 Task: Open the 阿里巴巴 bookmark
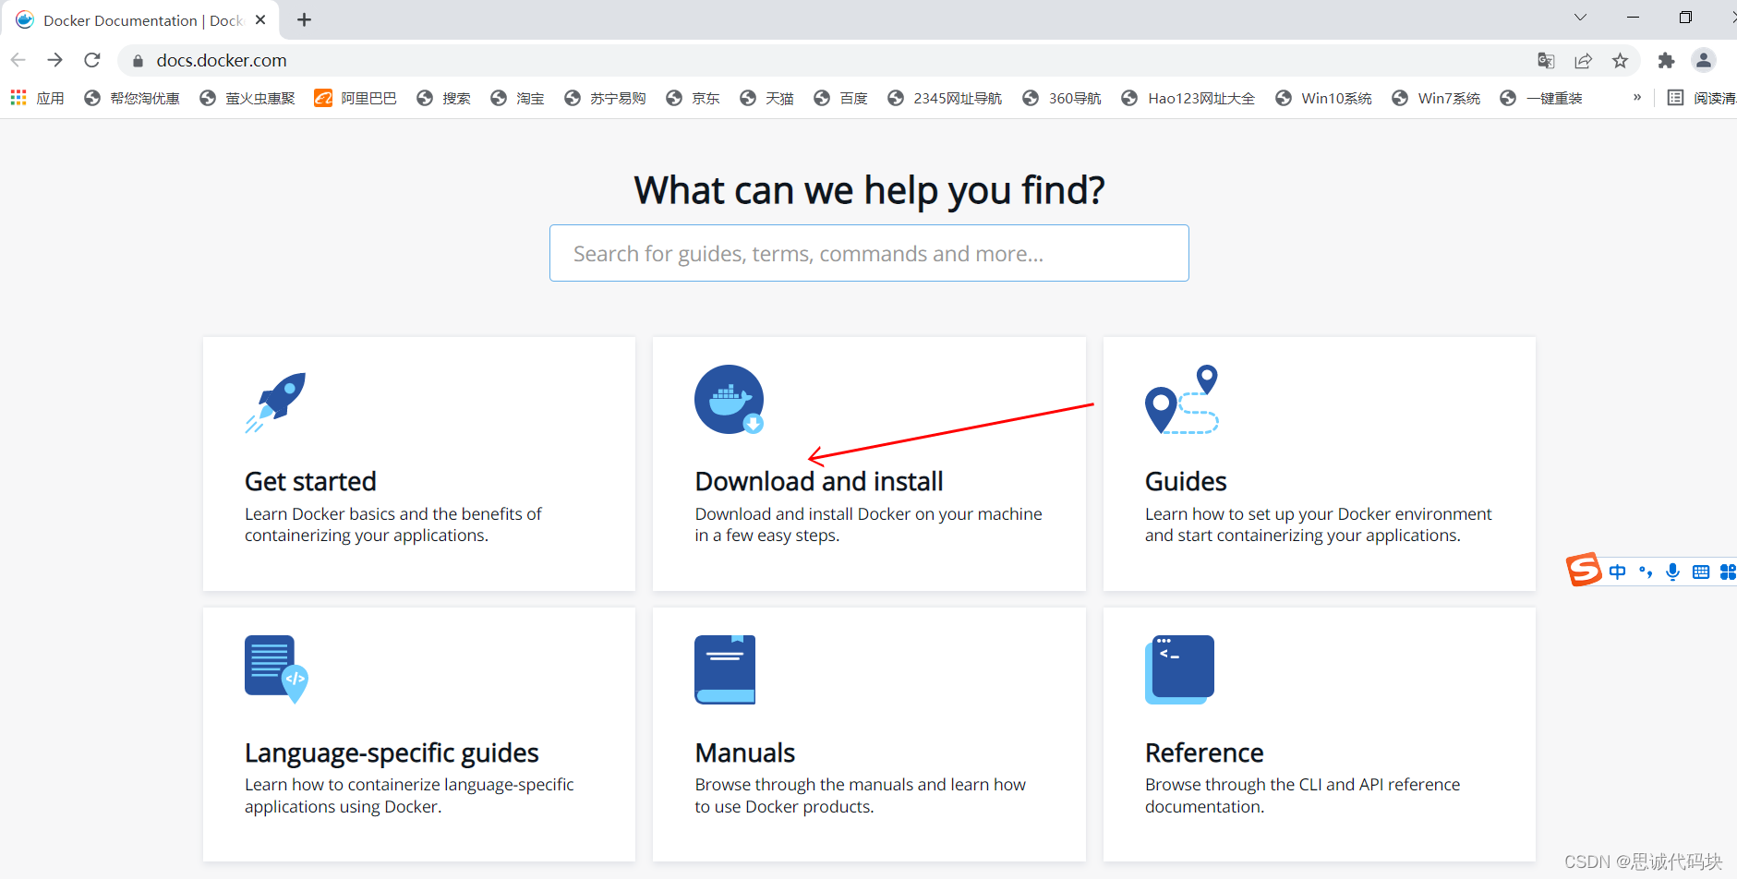click(356, 98)
